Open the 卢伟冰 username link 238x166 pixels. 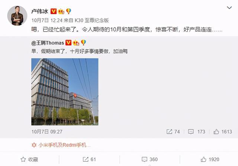point(40,11)
